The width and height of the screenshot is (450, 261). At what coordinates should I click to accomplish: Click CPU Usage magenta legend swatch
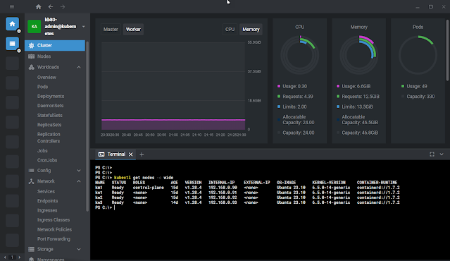pyautogui.click(x=279, y=86)
